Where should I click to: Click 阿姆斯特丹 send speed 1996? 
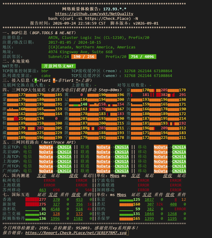click(55, 219)
